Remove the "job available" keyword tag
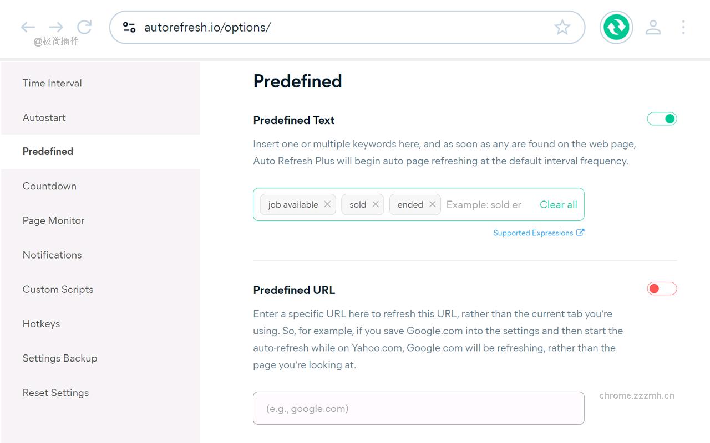Image resolution: width=710 pixels, height=443 pixels. point(327,204)
